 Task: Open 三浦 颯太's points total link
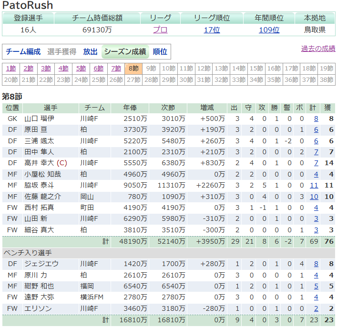click(x=316, y=141)
